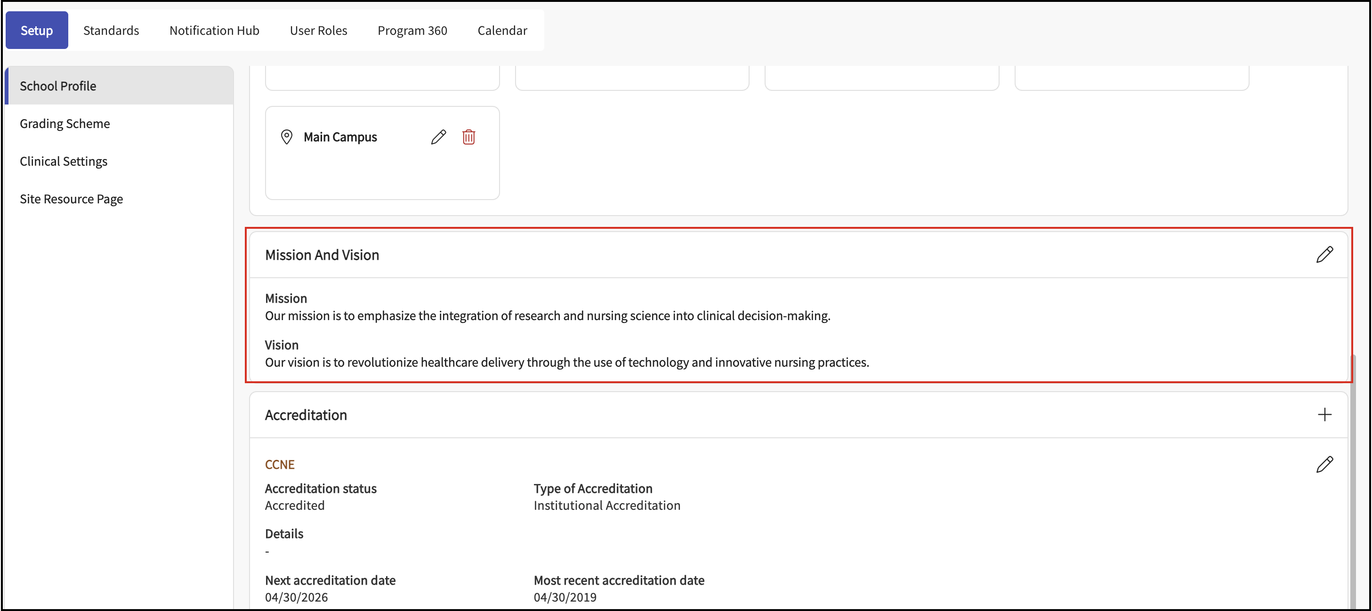Click the CCNE accreditation link

(280, 465)
